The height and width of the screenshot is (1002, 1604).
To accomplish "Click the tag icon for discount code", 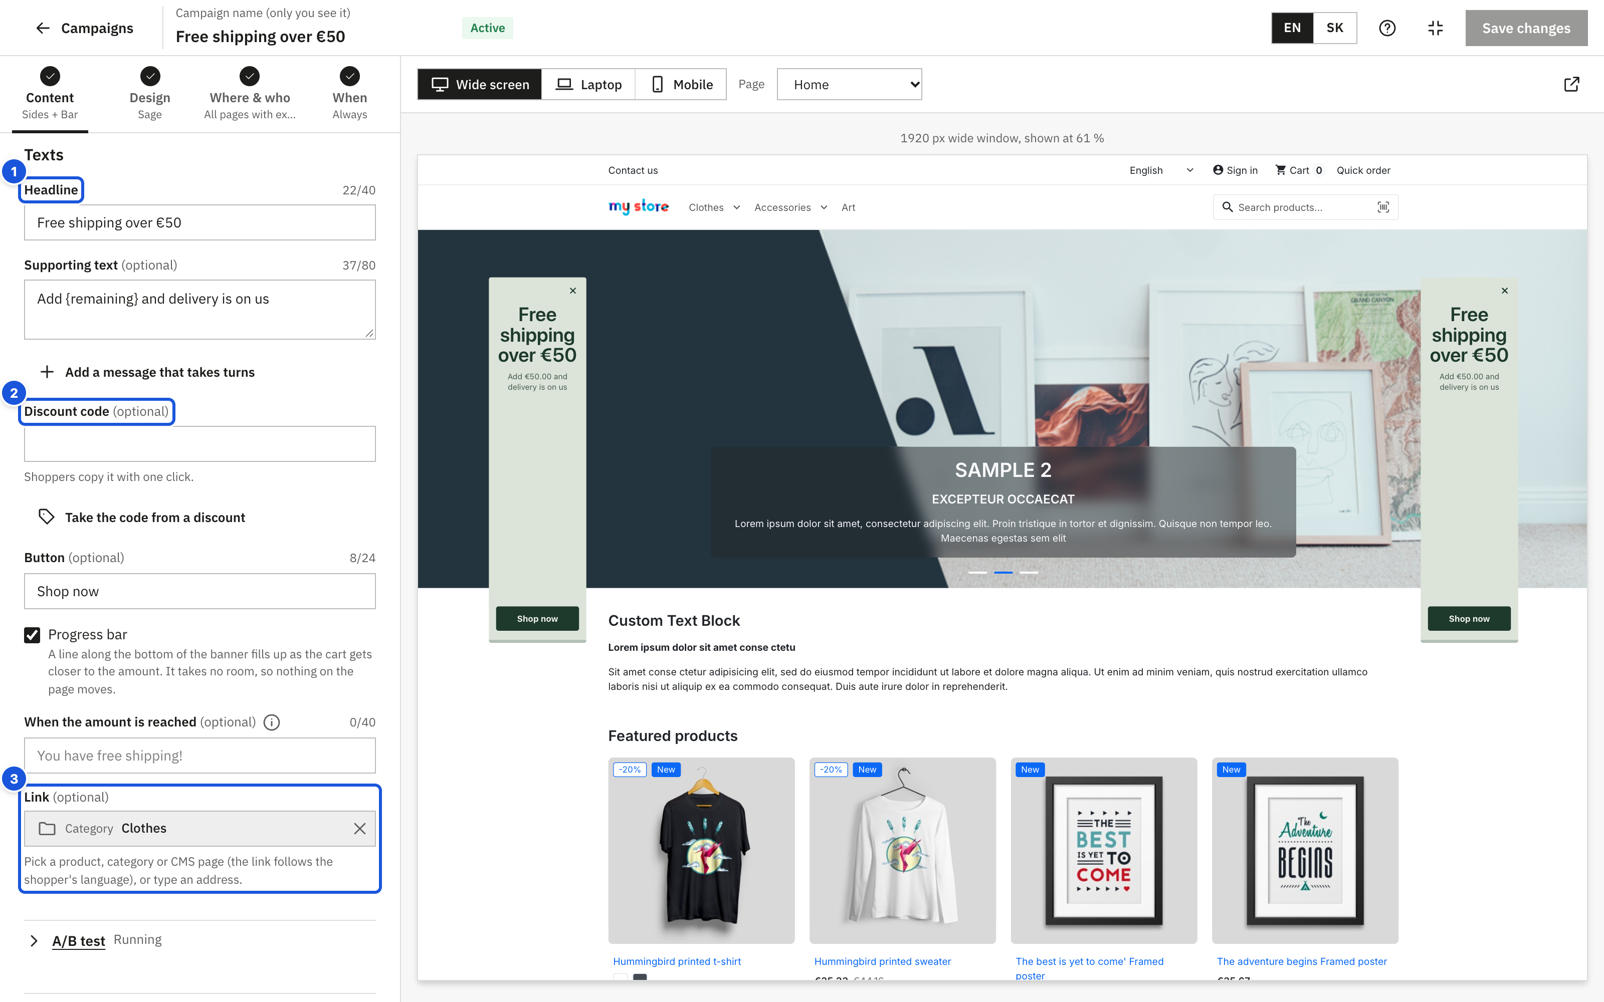I will pos(47,517).
